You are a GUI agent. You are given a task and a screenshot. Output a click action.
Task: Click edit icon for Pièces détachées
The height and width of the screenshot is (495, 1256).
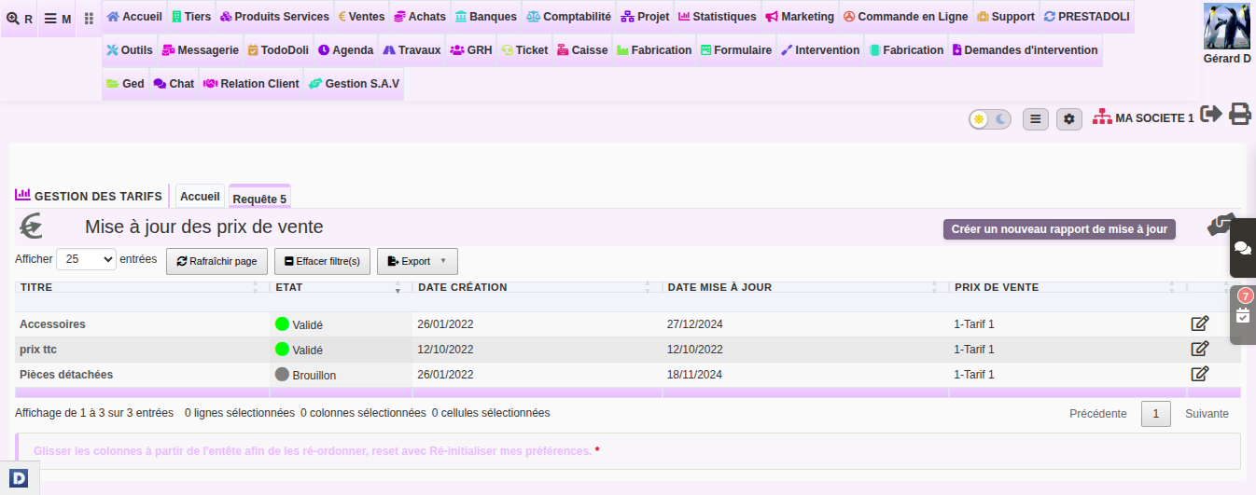tap(1200, 374)
